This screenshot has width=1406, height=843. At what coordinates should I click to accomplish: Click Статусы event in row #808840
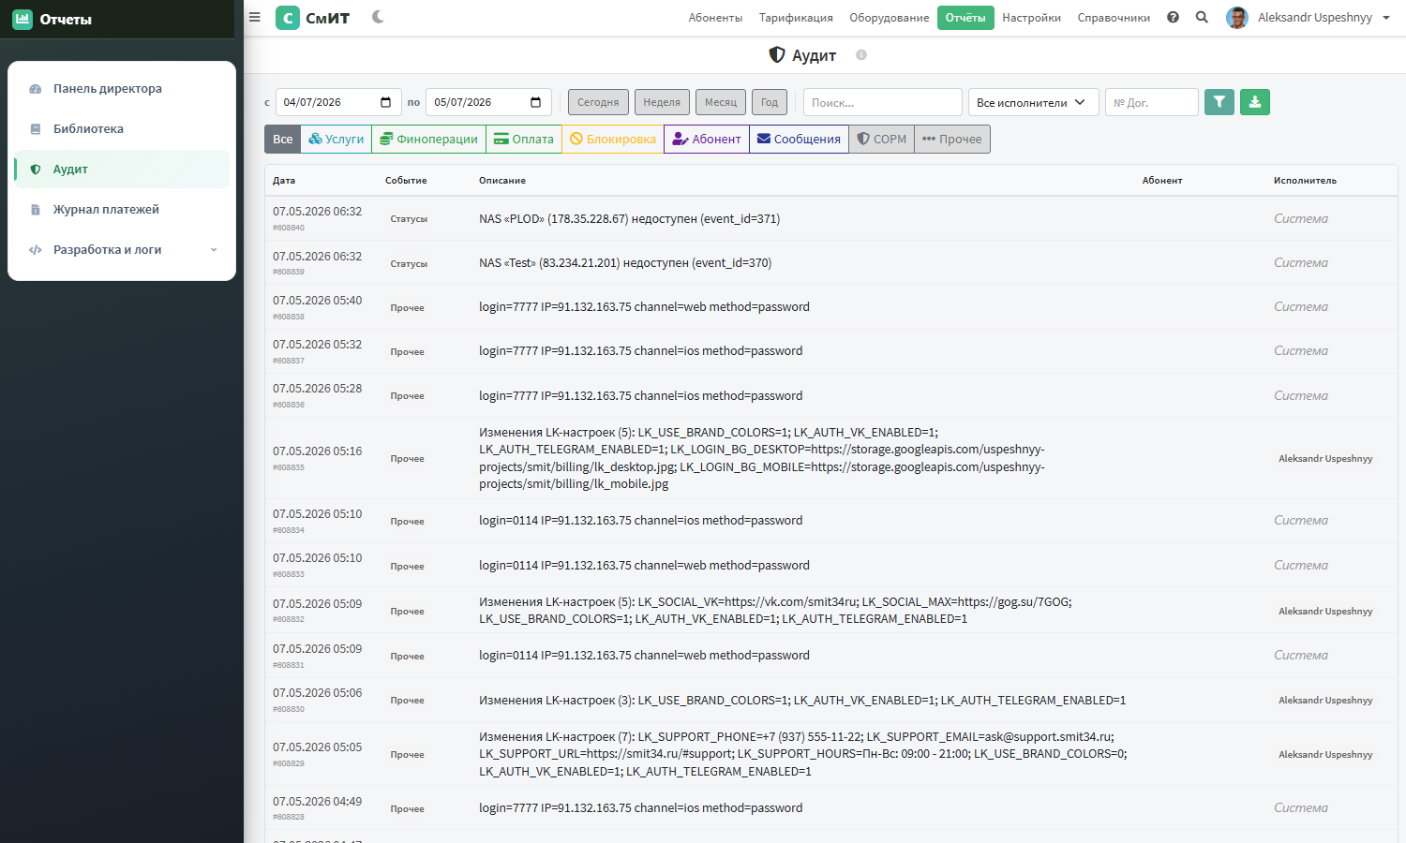(x=409, y=219)
